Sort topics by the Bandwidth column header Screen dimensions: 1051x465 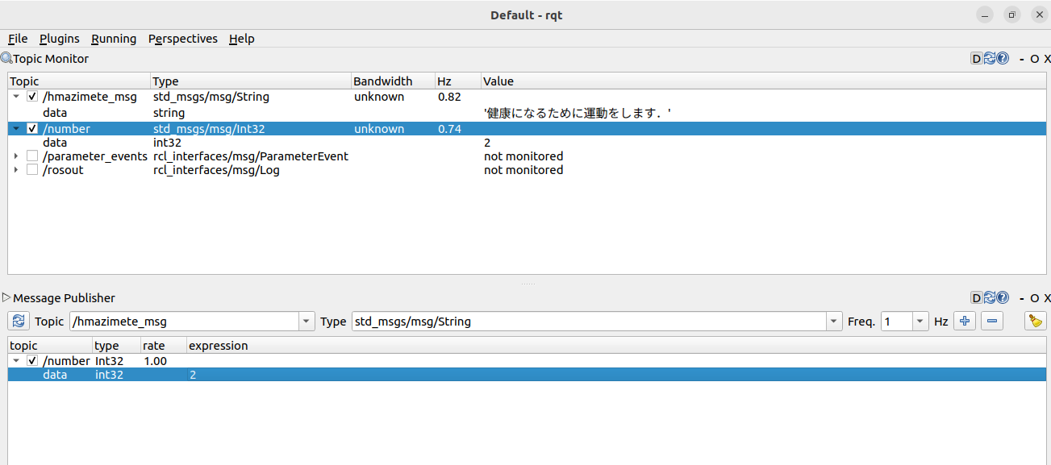[x=383, y=81]
